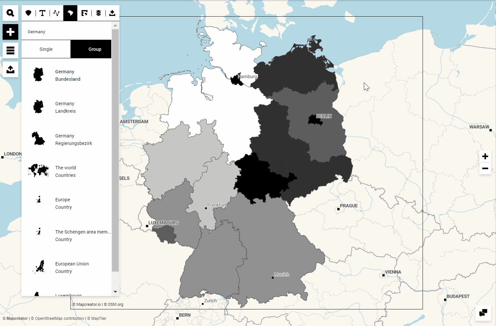496x326 pixels.
Task: Click Germany Landkreis silhouette thumbnail
Action: 38,106
